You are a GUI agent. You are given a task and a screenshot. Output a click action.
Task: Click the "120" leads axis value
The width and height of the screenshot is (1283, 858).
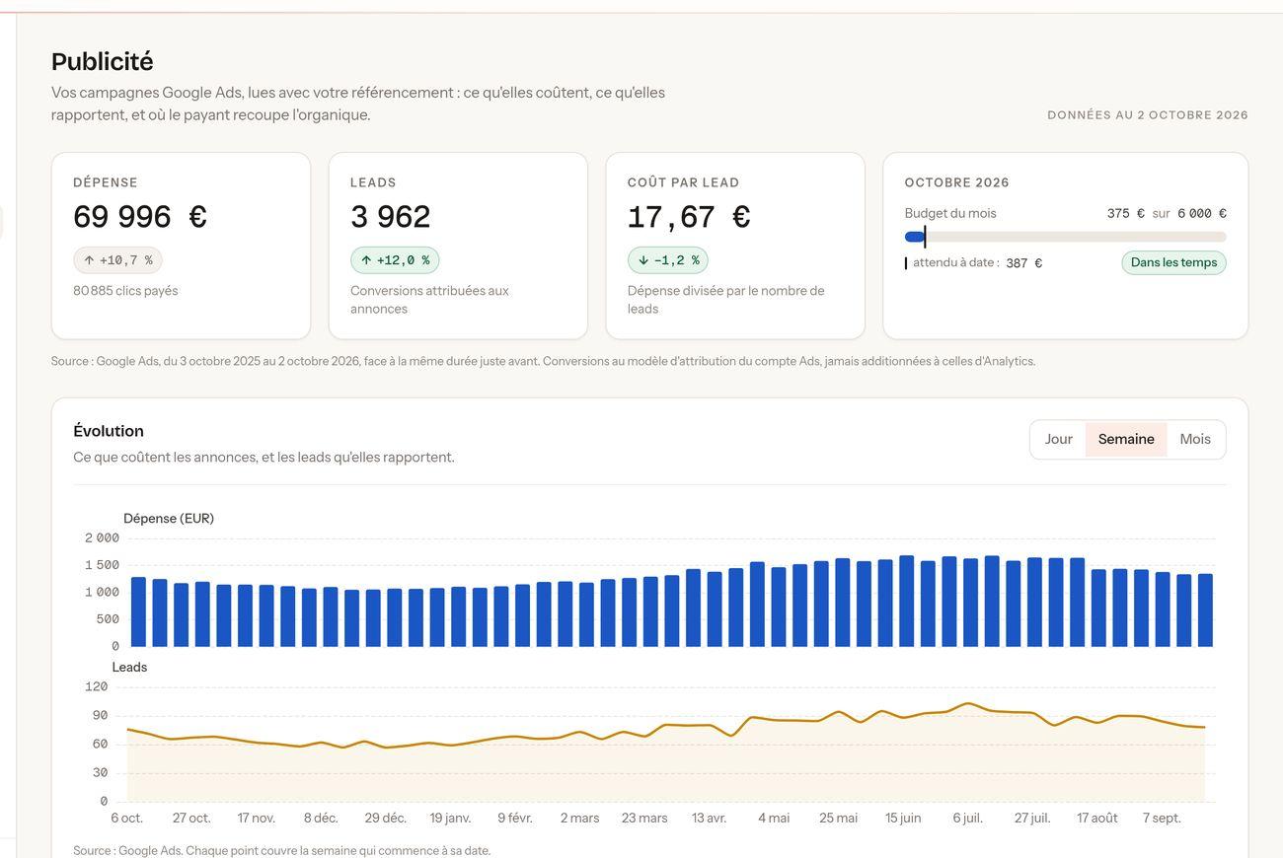tap(97, 687)
